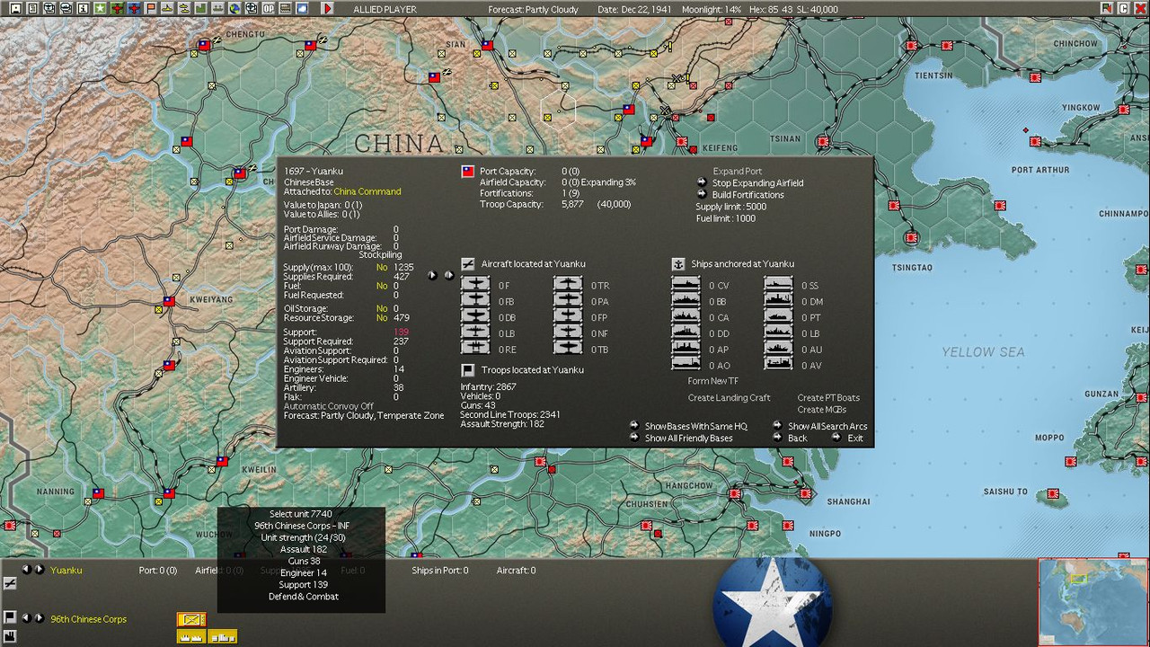Click the Chinese flag marker at Chengtu

coord(204,44)
